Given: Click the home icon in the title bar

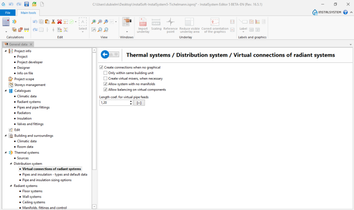Looking at the screenshot, I should tap(4, 4).
